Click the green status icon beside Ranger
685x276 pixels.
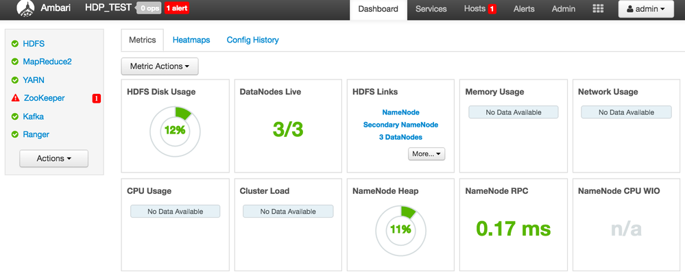[14, 135]
